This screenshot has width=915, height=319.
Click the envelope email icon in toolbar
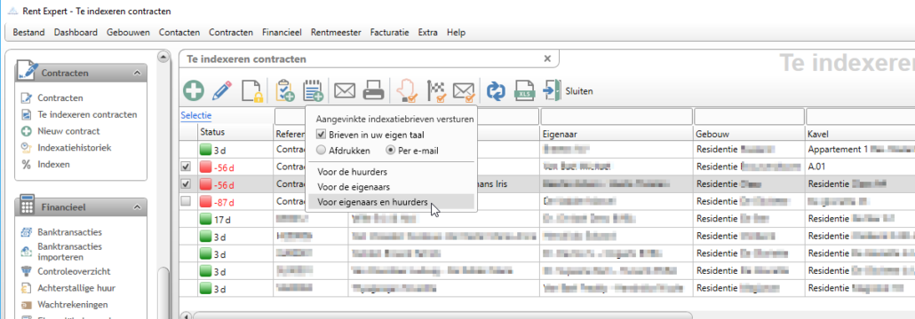point(345,90)
